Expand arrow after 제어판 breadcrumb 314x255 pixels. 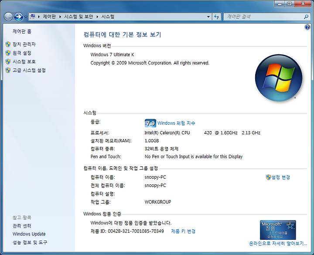coord(60,17)
